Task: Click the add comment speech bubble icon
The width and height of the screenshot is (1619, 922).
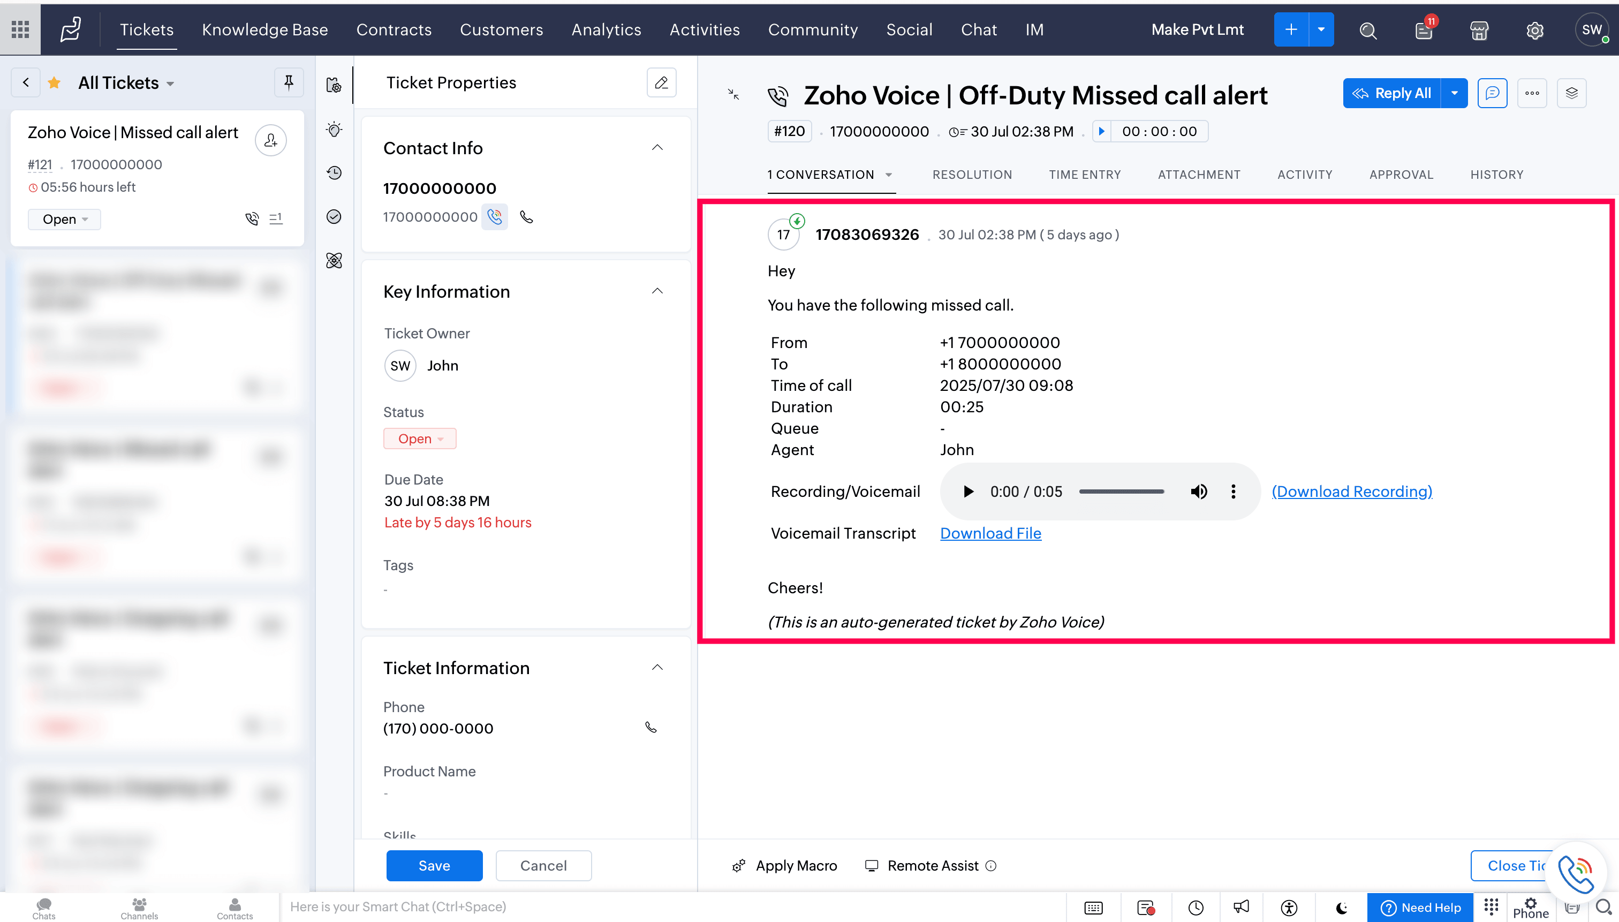Action: (x=1492, y=94)
